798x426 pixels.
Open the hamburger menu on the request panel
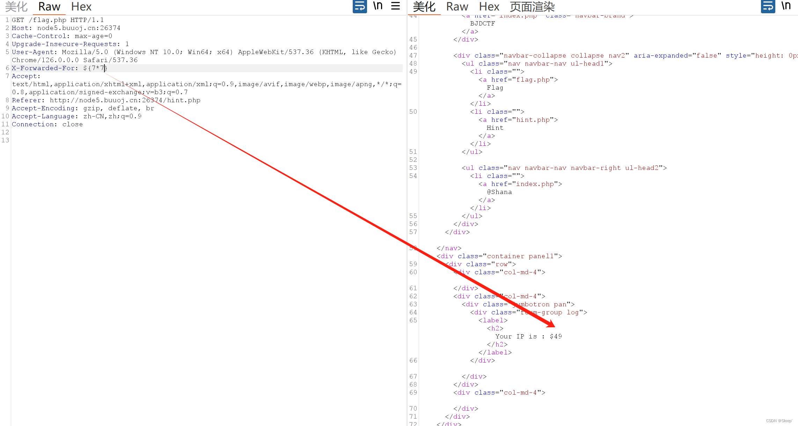coord(396,6)
